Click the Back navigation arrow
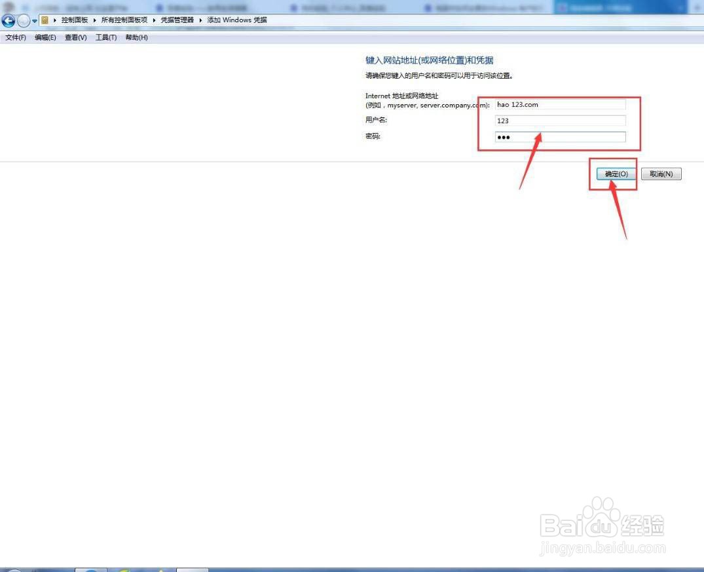The height and width of the screenshot is (572, 704). pyautogui.click(x=8, y=21)
